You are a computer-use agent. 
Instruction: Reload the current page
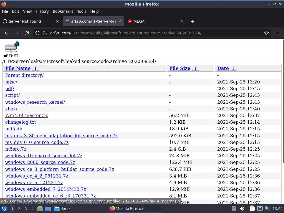27,33
